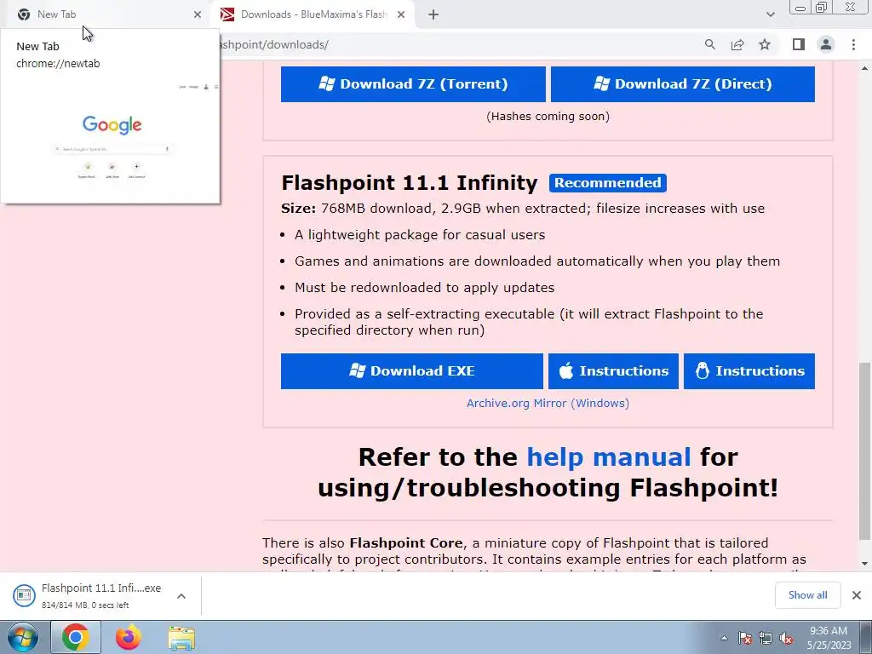The width and height of the screenshot is (872, 654).
Task: Open the tab search chevron
Action: tap(770, 14)
